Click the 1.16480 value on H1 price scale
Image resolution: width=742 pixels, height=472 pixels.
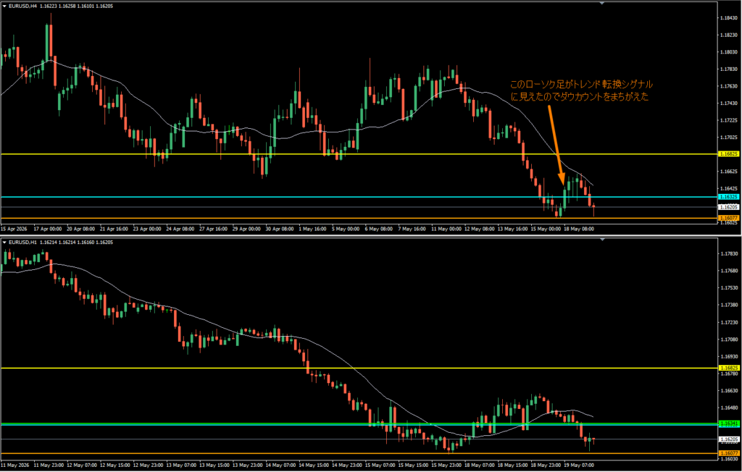(x=728, y=408)
